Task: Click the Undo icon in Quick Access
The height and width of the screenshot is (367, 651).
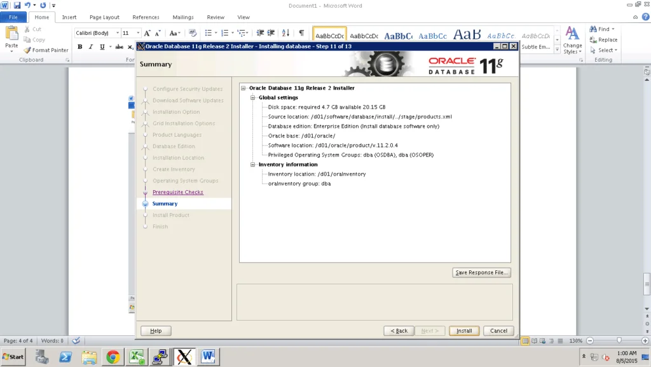Action: 27,5
